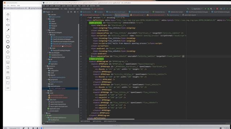
Task: Create an intermediate event in Modeler palette
Action: pos(8,42)
